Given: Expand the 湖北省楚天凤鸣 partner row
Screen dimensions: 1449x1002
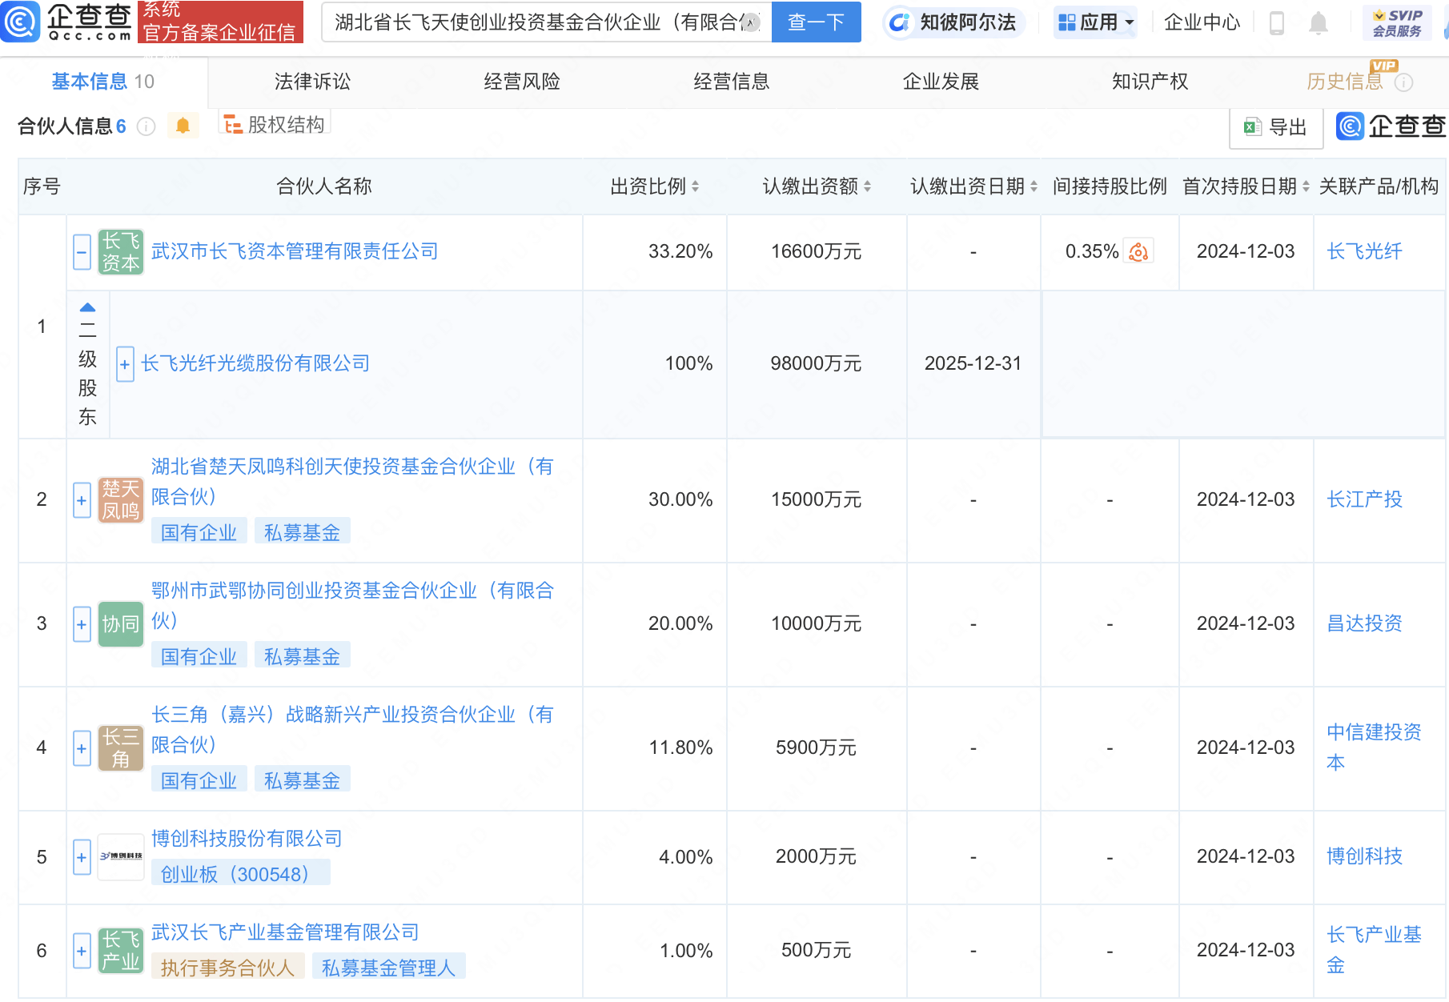Looking at the screenshot, I should [82, 500].
